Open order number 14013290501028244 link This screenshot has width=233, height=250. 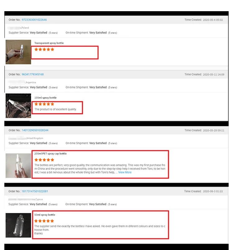coord(35,130)
